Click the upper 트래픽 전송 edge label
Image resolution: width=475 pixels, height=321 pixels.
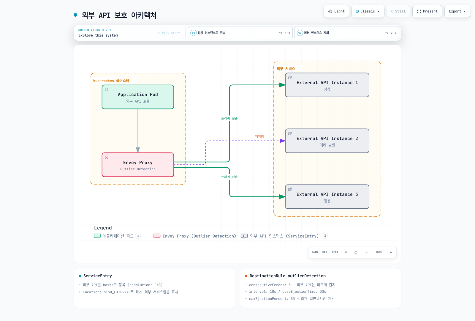229,118
